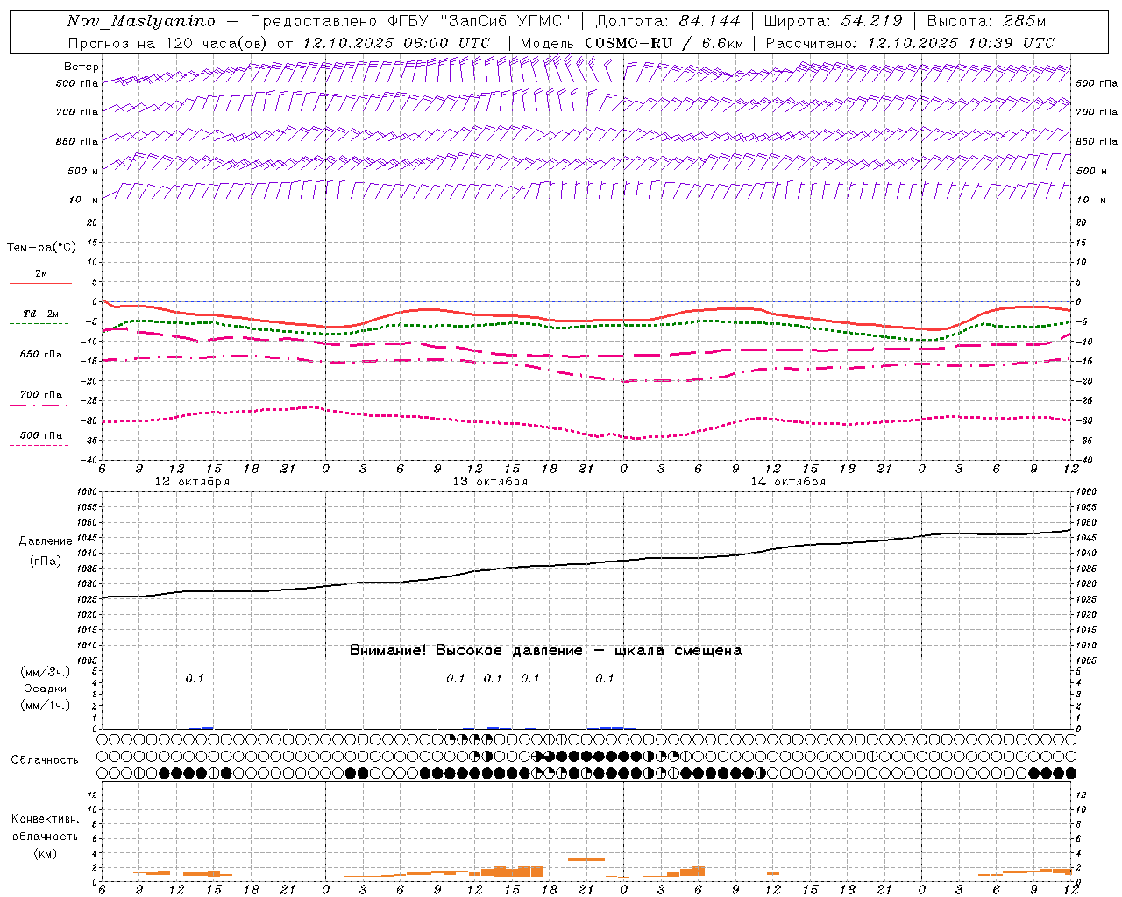Click the warning Внимание! Высокое давление
This screenshot has height=897, width=1122.
(465, 650)
